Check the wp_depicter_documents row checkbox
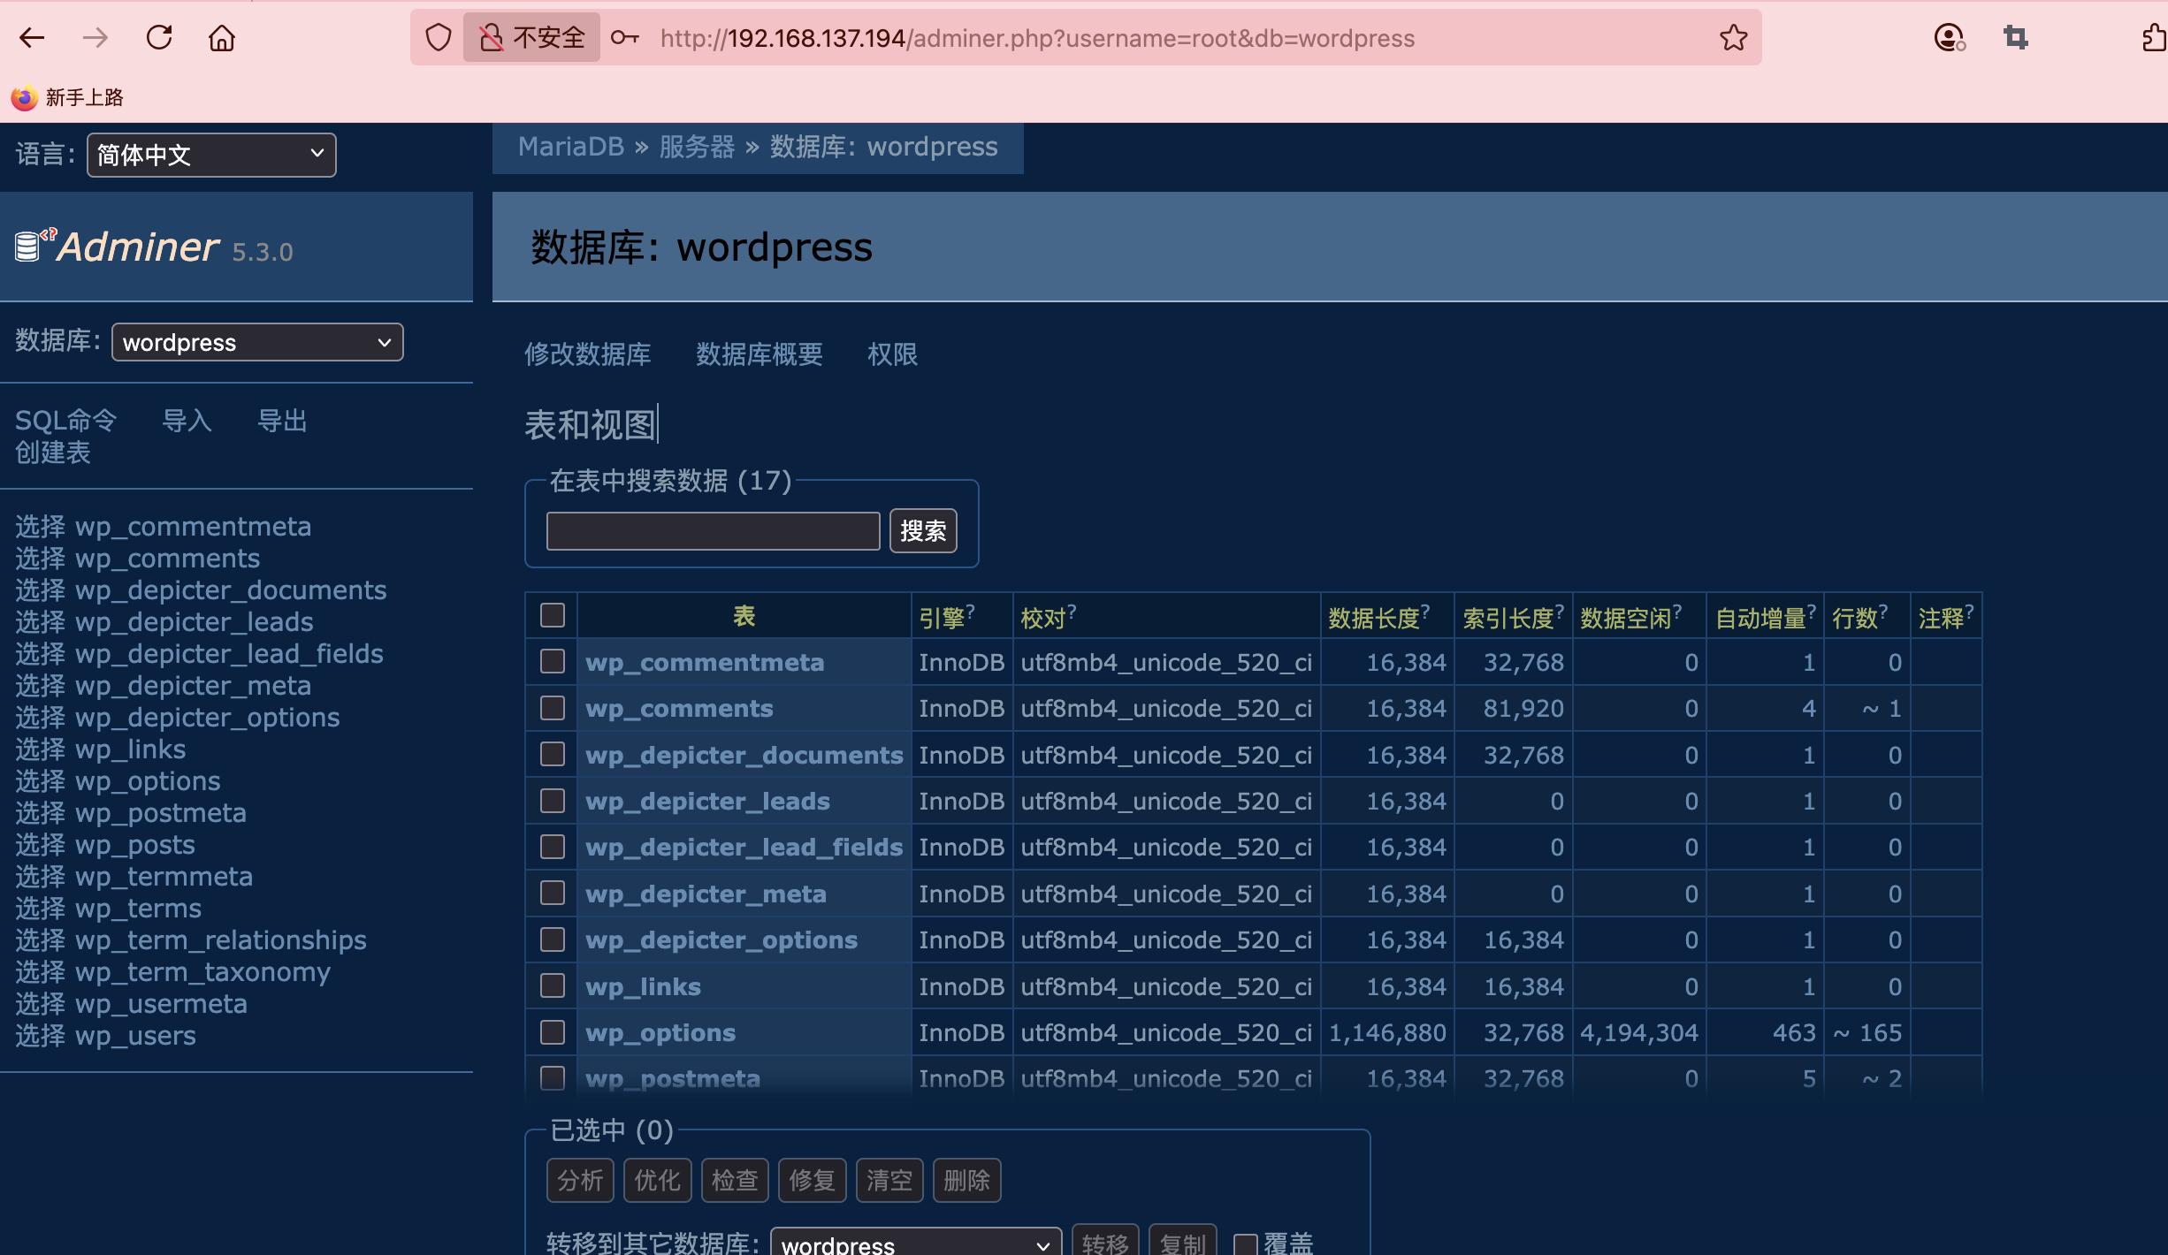This screenshot has height=1255, width=2168. (x=553, y=754)
